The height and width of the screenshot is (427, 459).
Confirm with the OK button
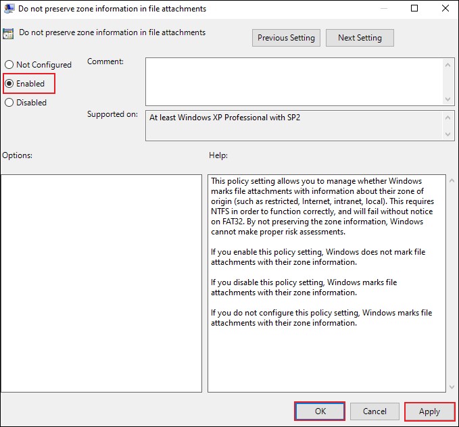pos(320,411)
